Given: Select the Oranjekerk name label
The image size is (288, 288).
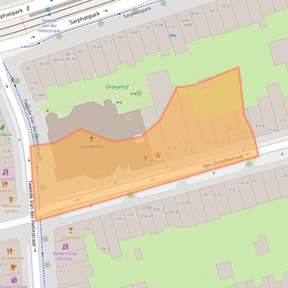Looking at the screenshot, I should click(91, 147).
